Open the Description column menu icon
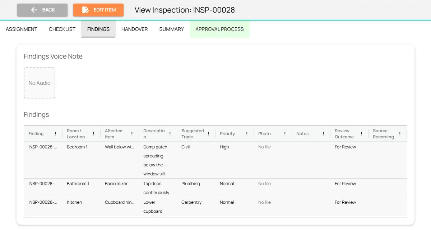This screenshot has height=230, width=431. [x=170, y=134]
